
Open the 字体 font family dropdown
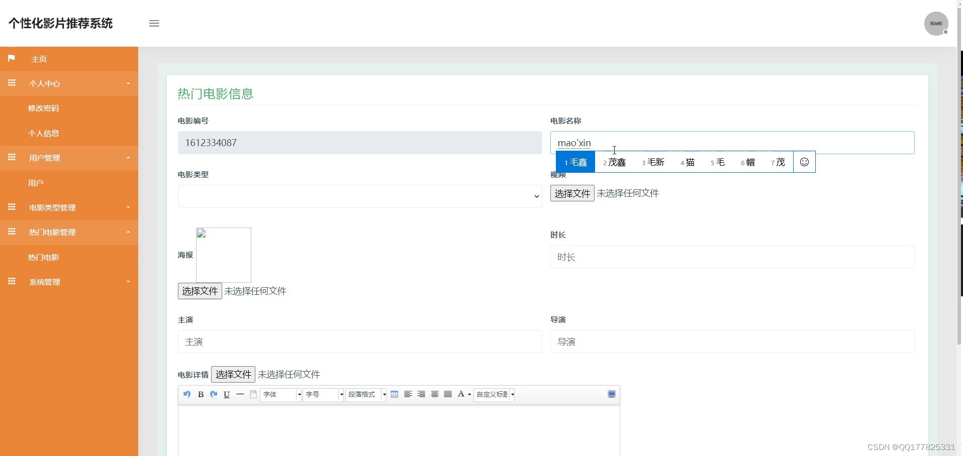point(281,394)
